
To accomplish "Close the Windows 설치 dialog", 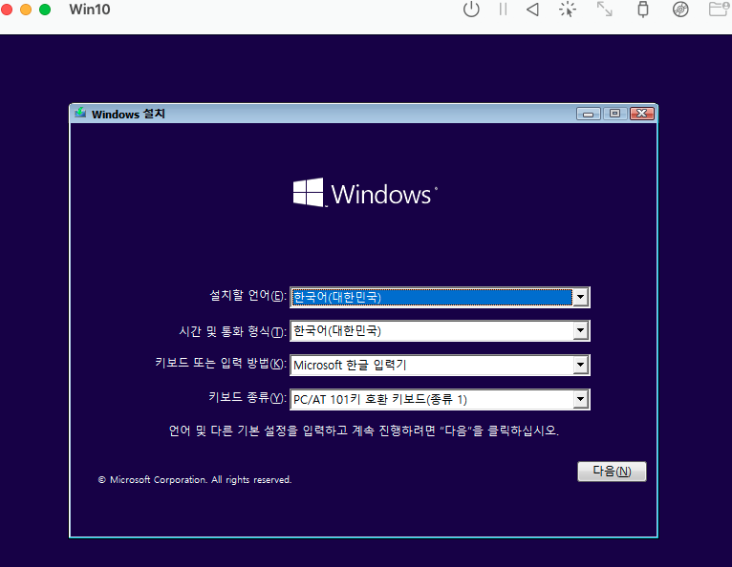I will 642,114.
